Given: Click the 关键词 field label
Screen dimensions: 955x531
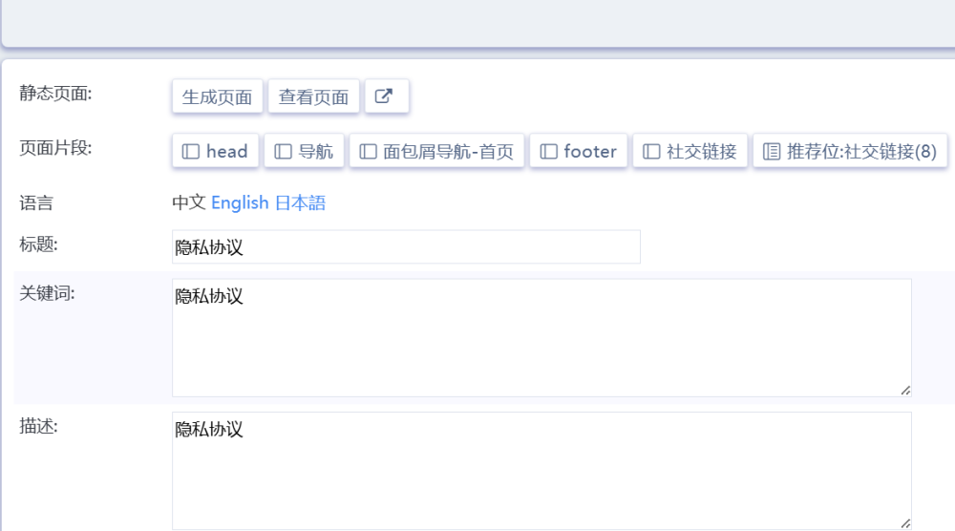Looking at the screenshot, I should (x=47, y=293).
